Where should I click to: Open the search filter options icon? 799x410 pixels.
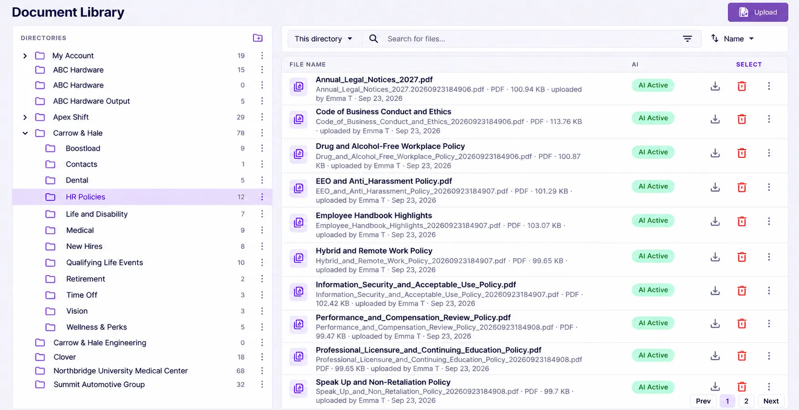point(687,39)
